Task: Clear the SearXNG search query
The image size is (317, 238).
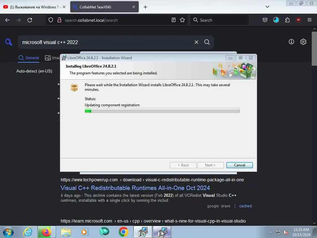Action: [x=196, y=42]
